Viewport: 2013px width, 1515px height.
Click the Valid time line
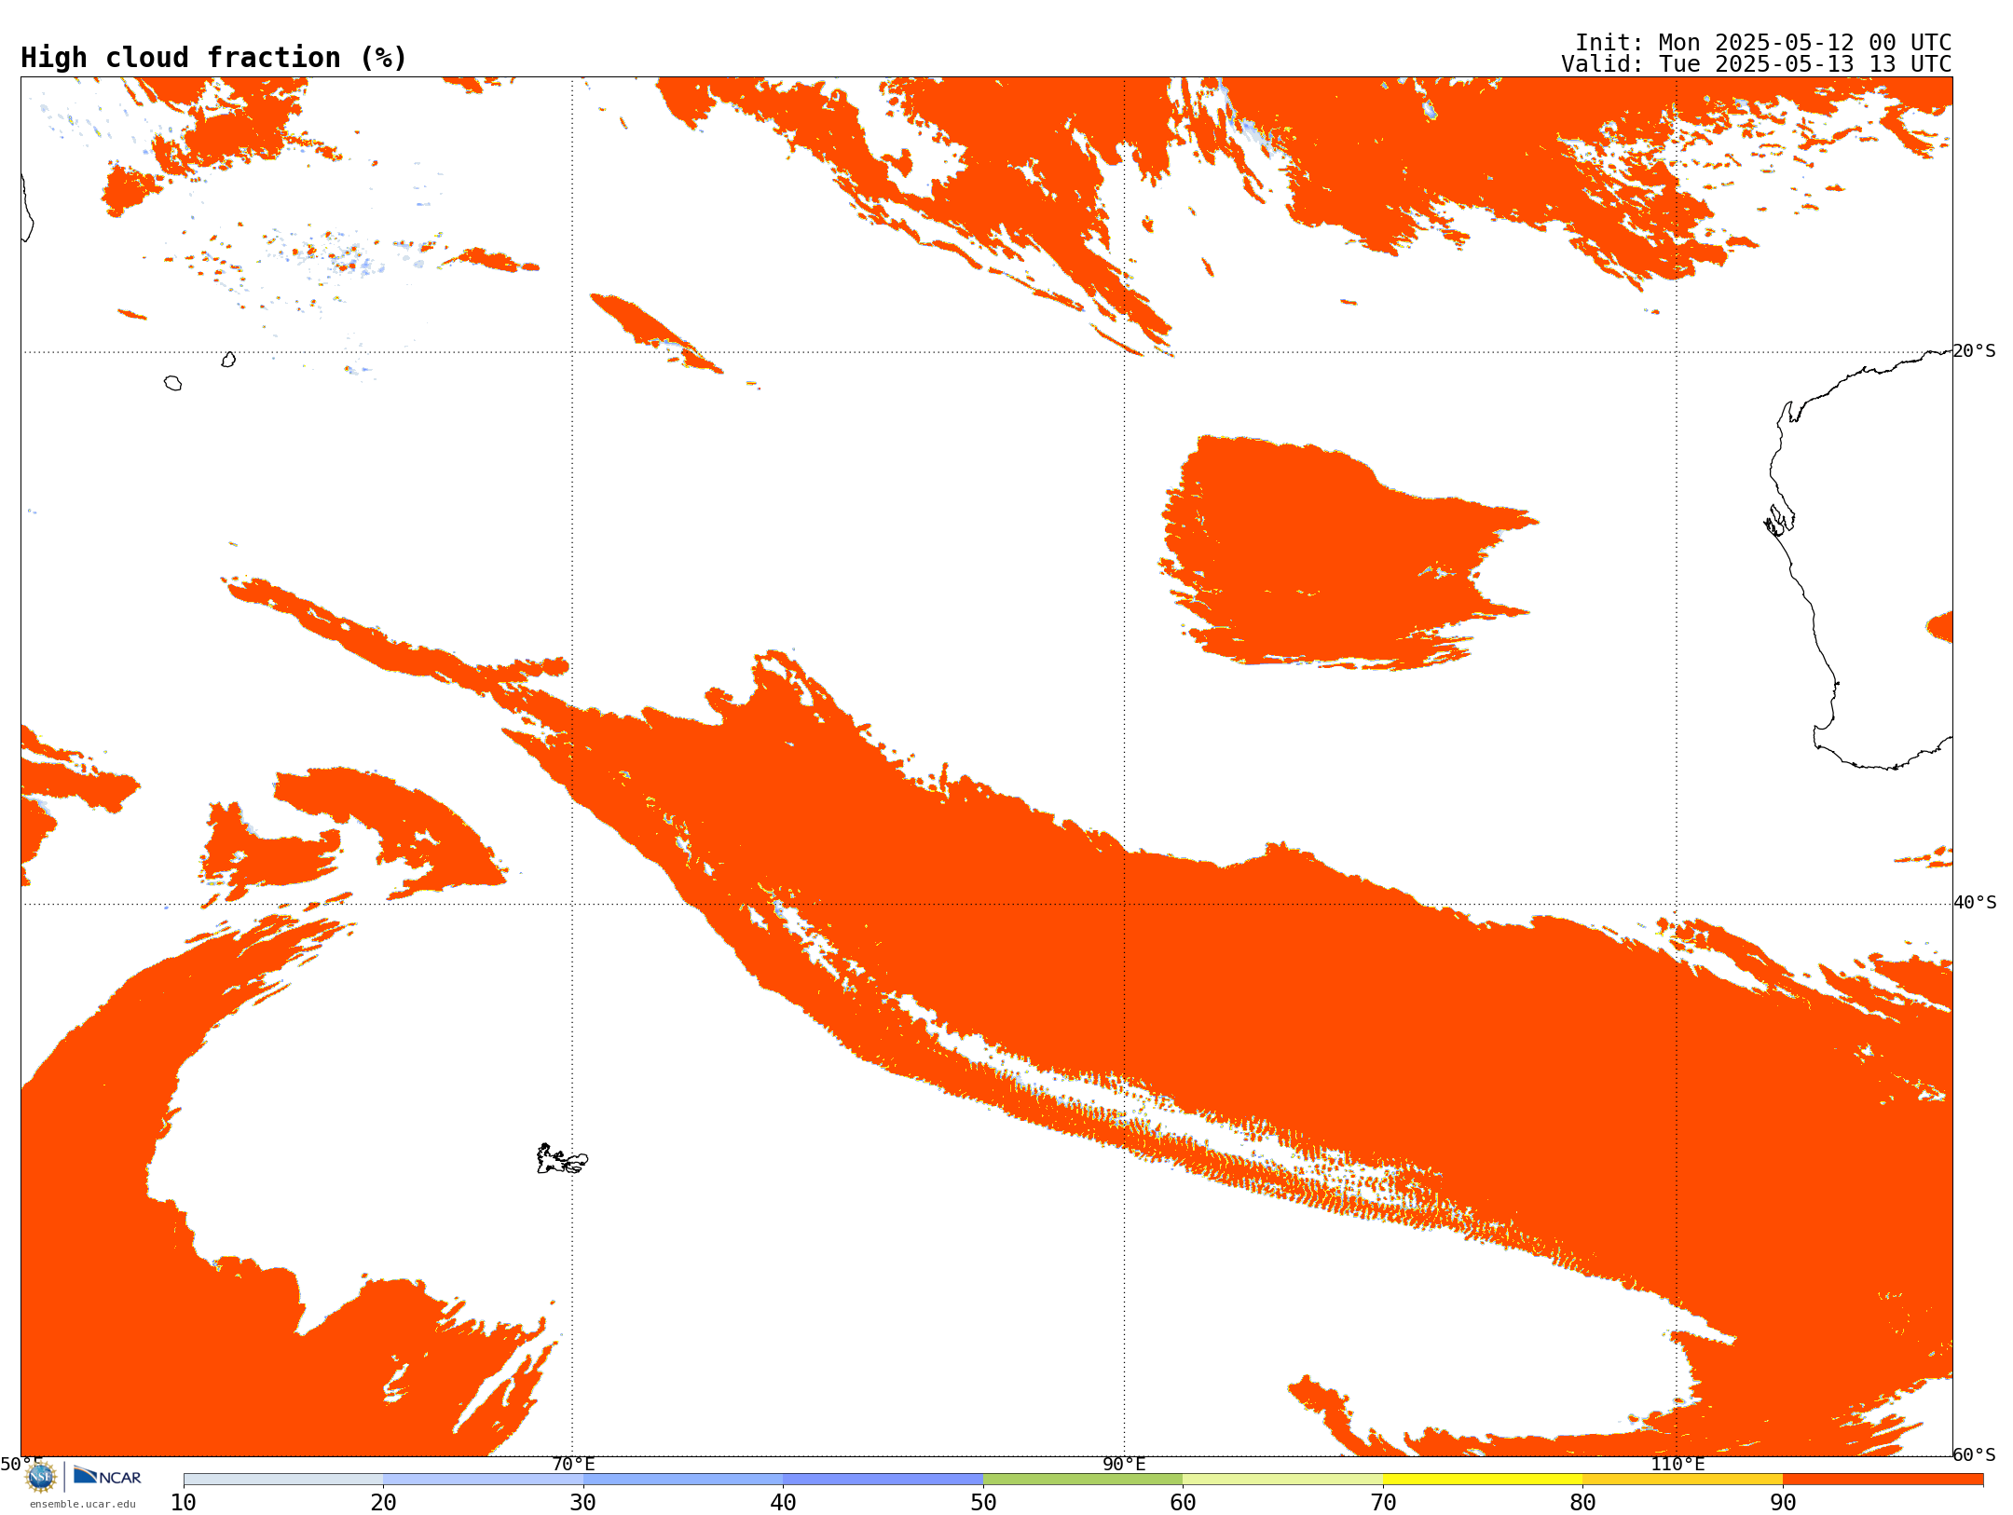pos(1757,64)
